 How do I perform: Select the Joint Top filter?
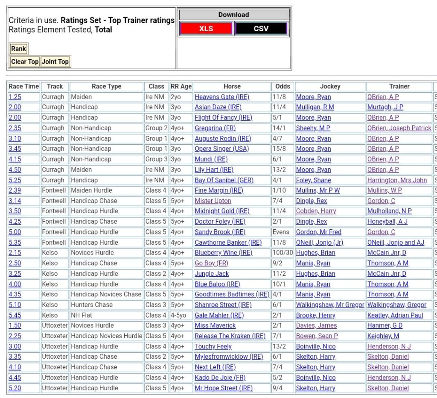coord(55,61)
